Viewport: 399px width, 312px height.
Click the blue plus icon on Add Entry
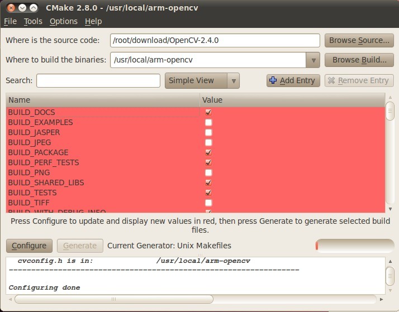[x=273, y=80]
